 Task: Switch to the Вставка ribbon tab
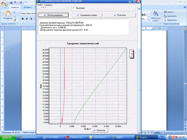27,7
